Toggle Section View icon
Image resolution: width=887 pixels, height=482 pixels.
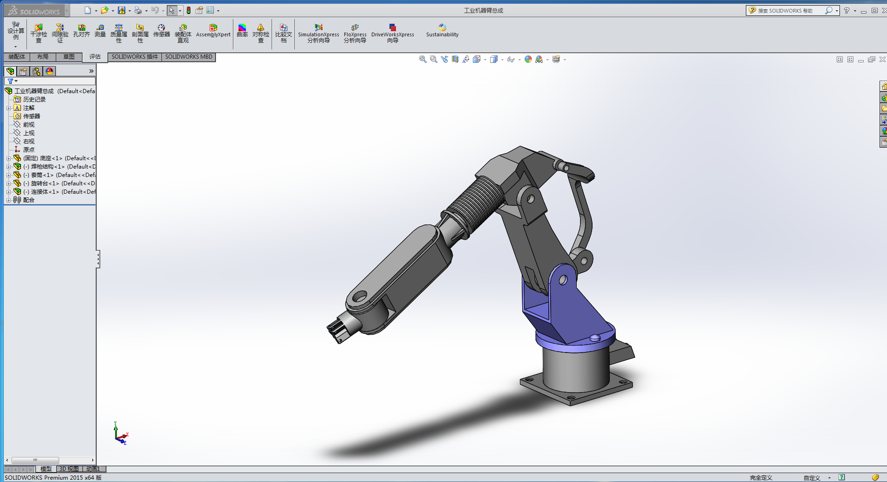tap(455, 59)
